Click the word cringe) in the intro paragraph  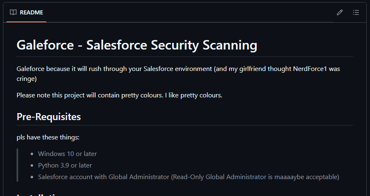tap(26, 79)
